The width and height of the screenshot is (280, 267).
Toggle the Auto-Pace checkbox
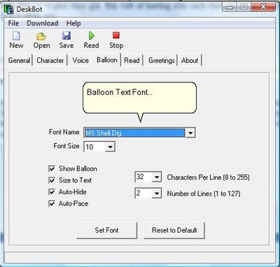[x=52, y=203]
